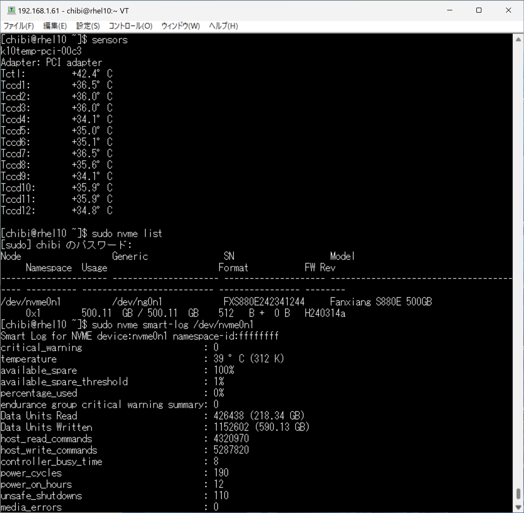
Task: Click the window title text 192.168.1.61
Action: pyautogui.click(x=39, y=11)
